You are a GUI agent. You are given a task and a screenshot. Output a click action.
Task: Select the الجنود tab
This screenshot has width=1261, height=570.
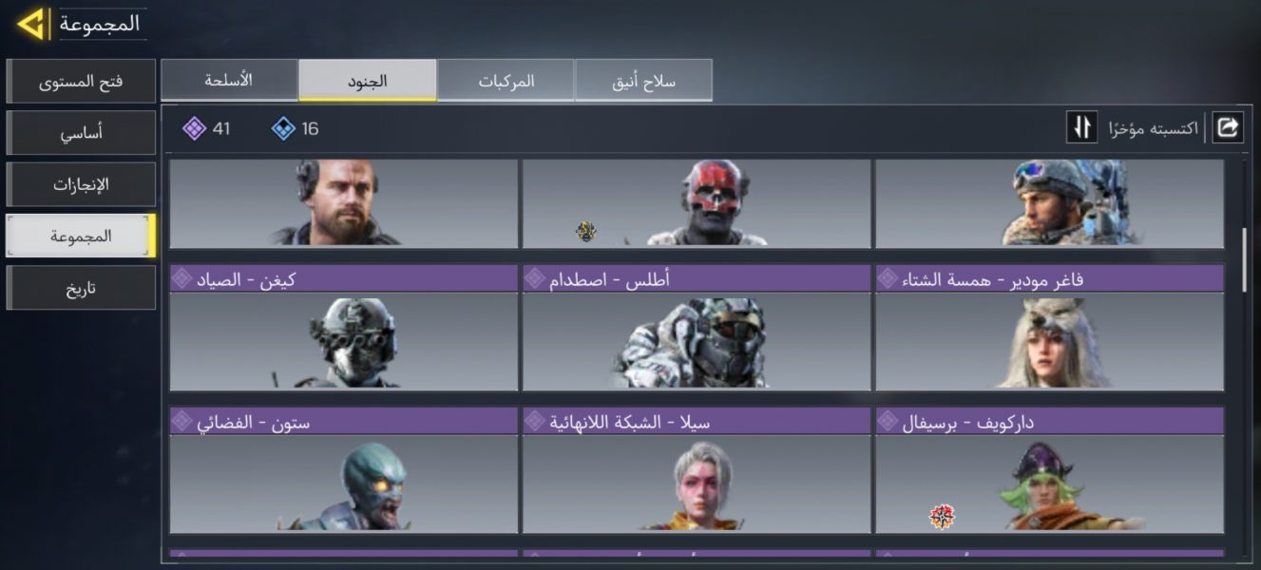[368, 81]
